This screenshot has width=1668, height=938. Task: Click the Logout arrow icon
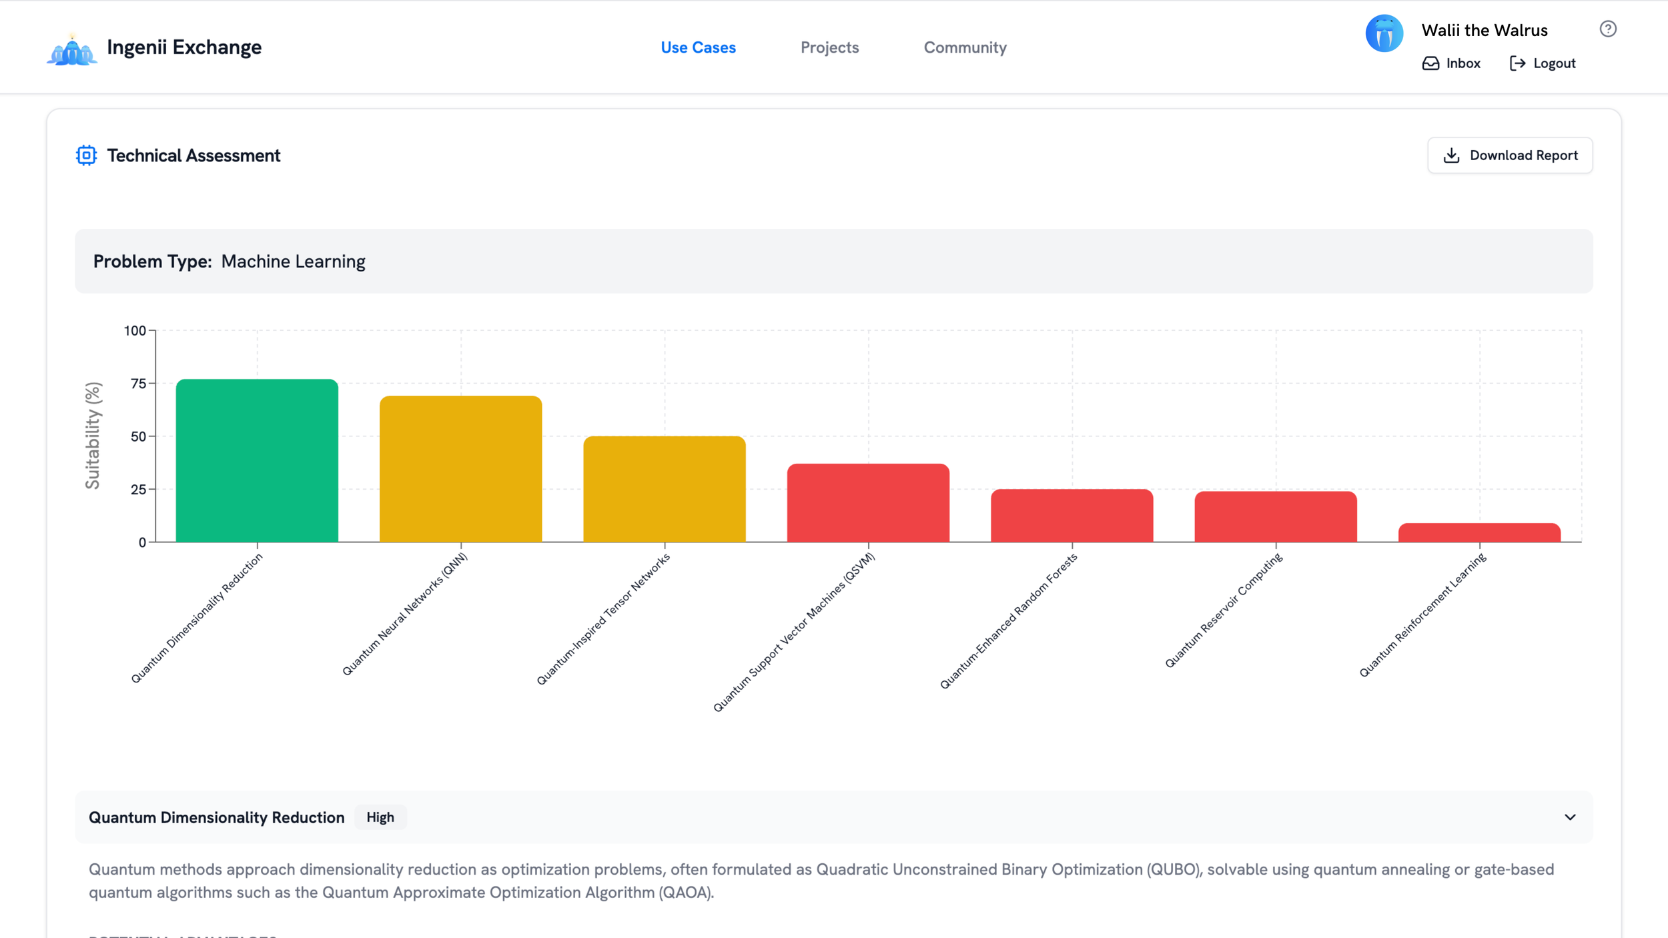[1517, 63]
